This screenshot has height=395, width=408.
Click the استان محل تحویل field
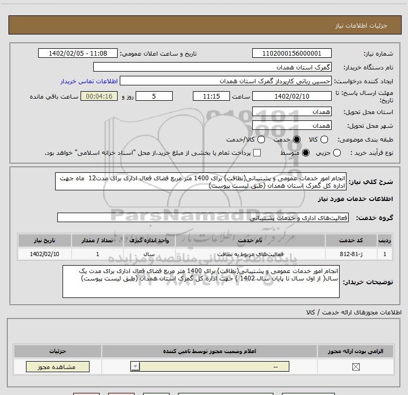tap(291, 111)
